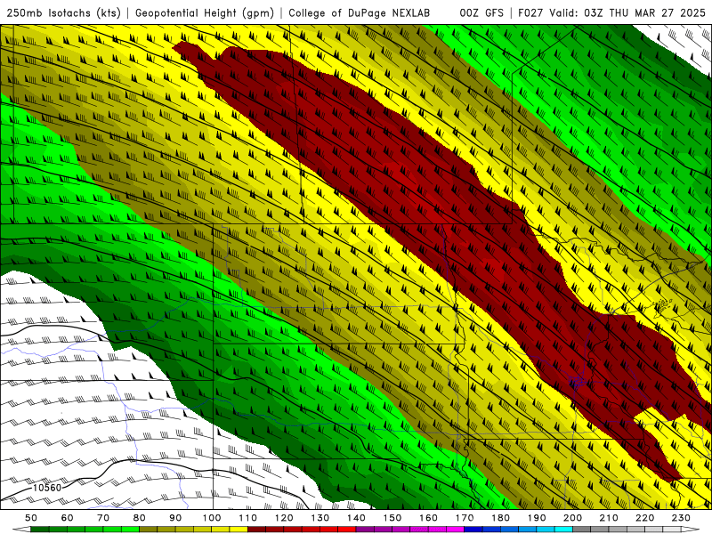The width and height of the screenshot is (712, 534).
Task: Click the '250mb Isotachs (kts)' title text
Action: (x=63, y=12)
